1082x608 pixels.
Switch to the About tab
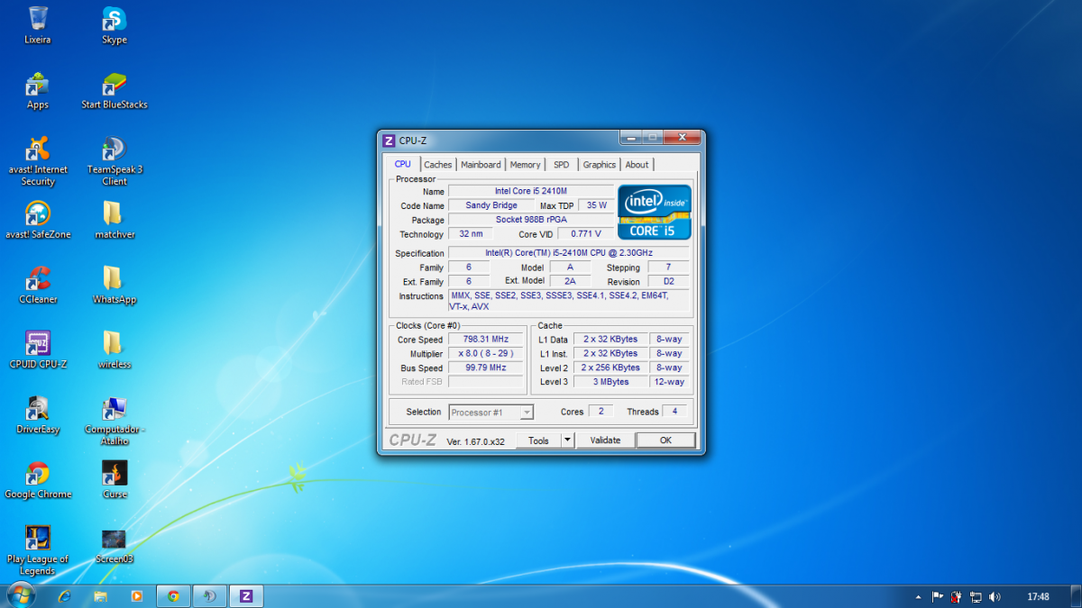(637, 165)
